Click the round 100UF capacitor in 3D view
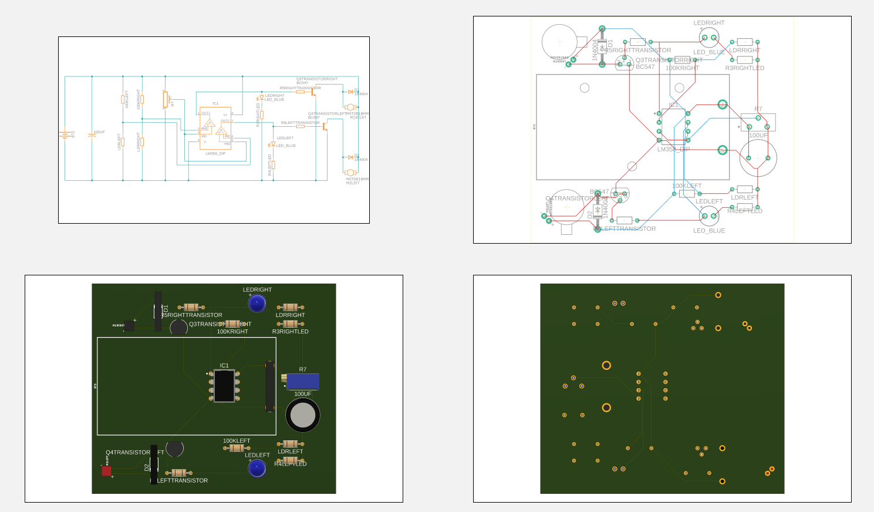 point(303,415)
